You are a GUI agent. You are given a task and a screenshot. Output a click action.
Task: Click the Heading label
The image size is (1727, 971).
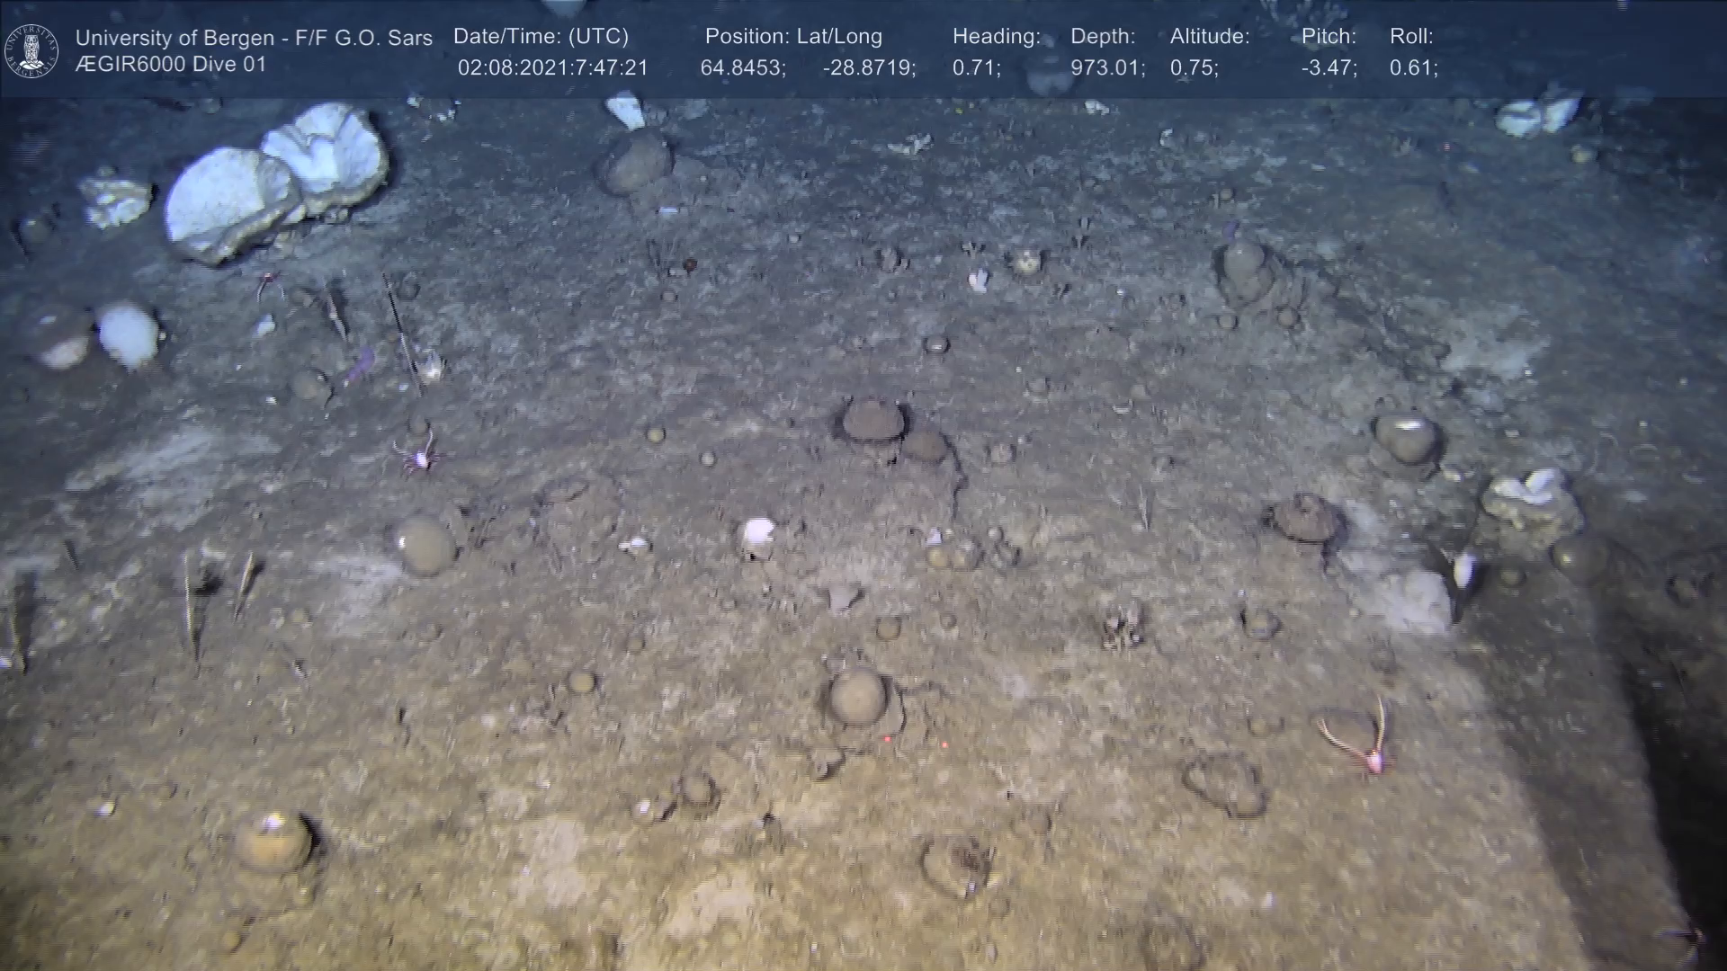click(x=996, y=36)
